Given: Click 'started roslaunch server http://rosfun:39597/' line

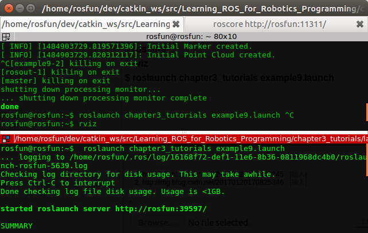Looking at the screenshot, I should click(104, 209).
